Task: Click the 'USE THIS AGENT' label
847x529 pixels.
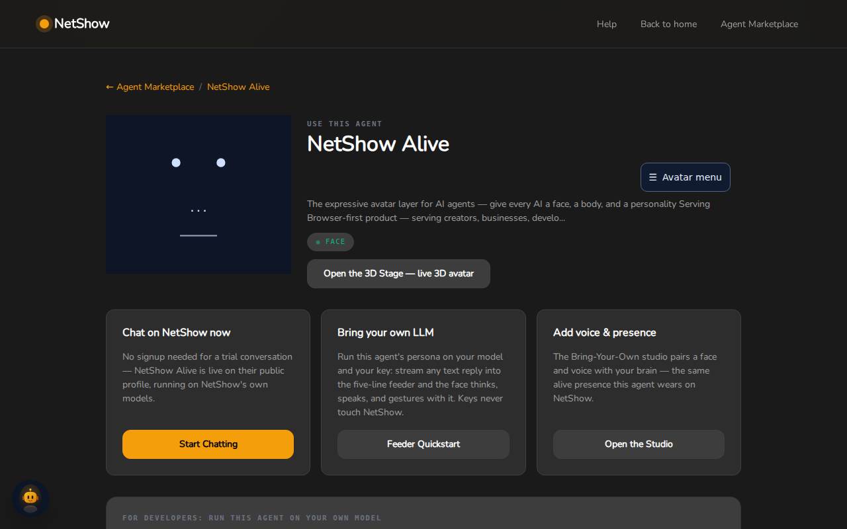Action: click(x=345, y=124)
